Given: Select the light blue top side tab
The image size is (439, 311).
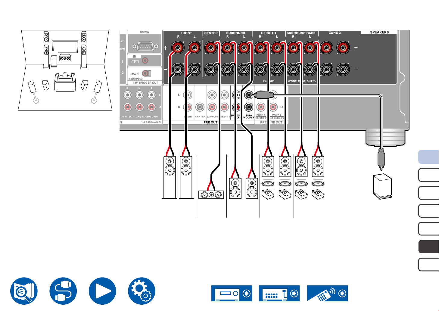Looking at the screenshot, I should [x=428, y=157].
